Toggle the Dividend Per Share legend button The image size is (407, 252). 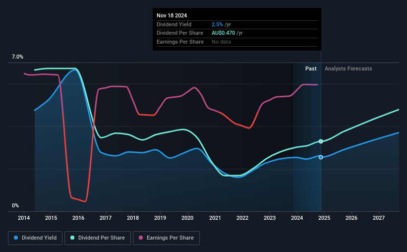click(98, 238)
